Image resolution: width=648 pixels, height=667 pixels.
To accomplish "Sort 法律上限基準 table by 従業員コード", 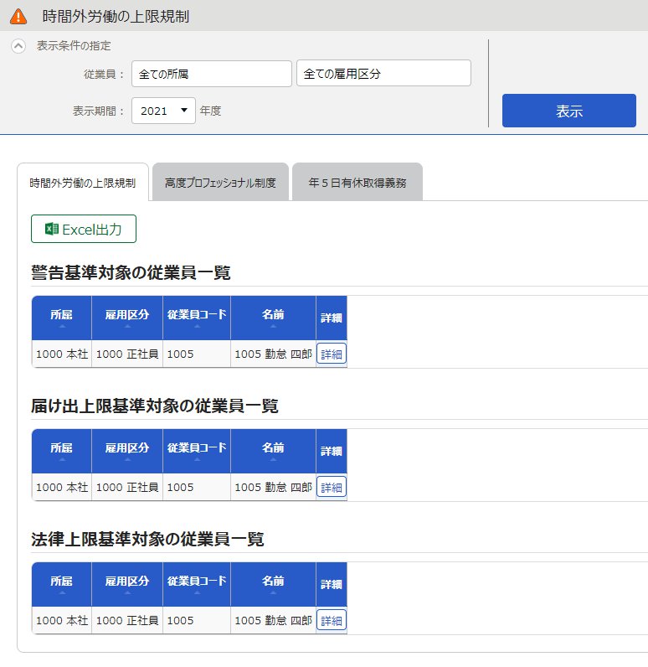I will point(197,584).
